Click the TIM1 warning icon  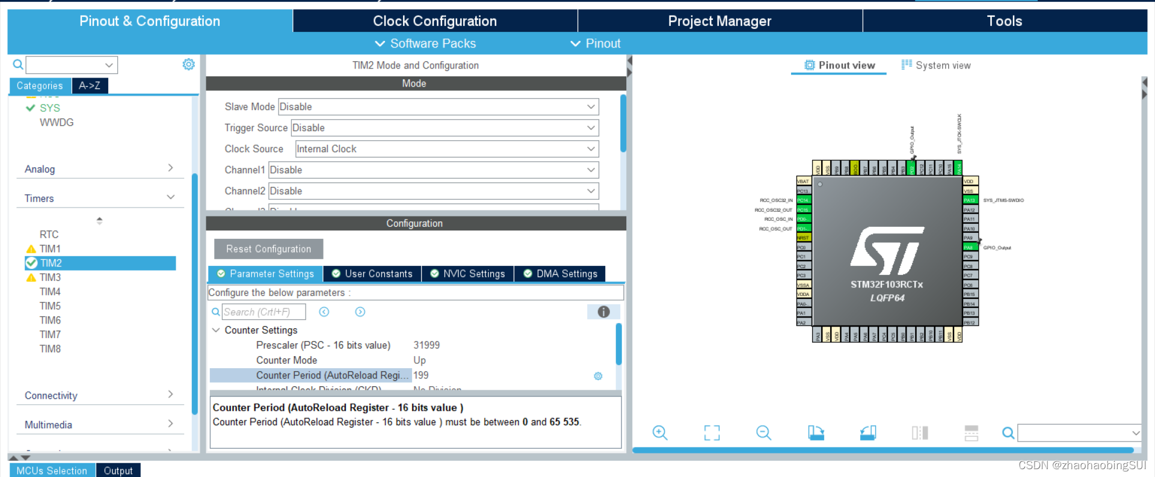click(x=31, y=249)
